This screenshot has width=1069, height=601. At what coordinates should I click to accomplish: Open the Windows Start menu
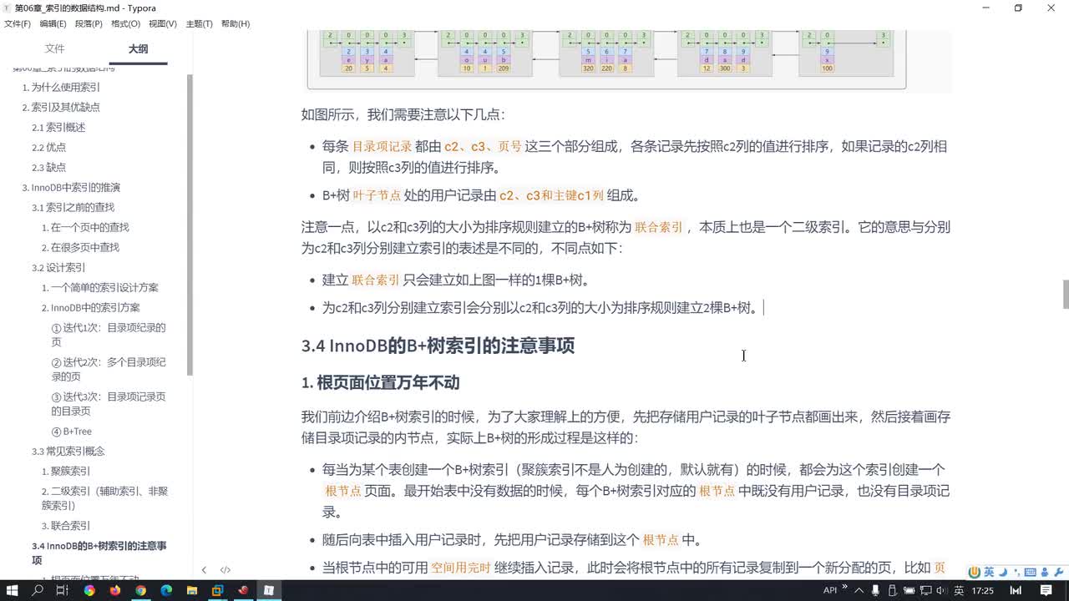point(12,590)
